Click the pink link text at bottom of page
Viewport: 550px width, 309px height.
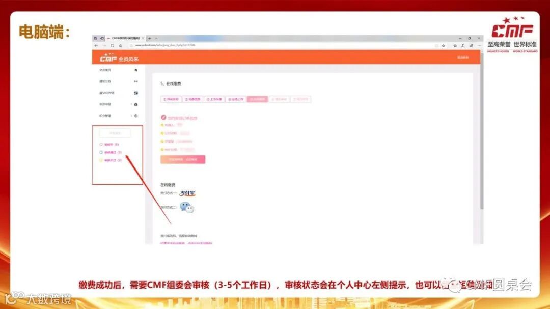186,243
